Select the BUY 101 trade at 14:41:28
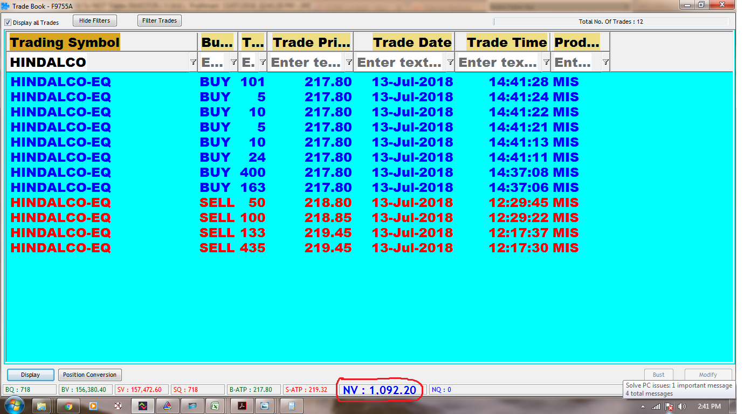Image resolution: width=744 pixels, height=414 pixels. click(x=294, y=82)
